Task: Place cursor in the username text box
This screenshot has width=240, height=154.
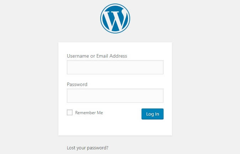Action: click(115, 67)
